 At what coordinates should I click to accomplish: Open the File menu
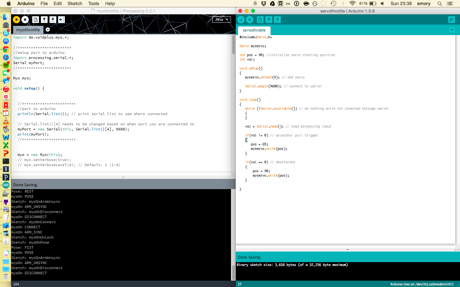[x=44, y=4]
